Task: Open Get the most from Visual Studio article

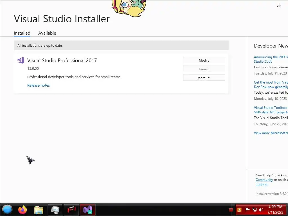Action: [x=271, y=84]
